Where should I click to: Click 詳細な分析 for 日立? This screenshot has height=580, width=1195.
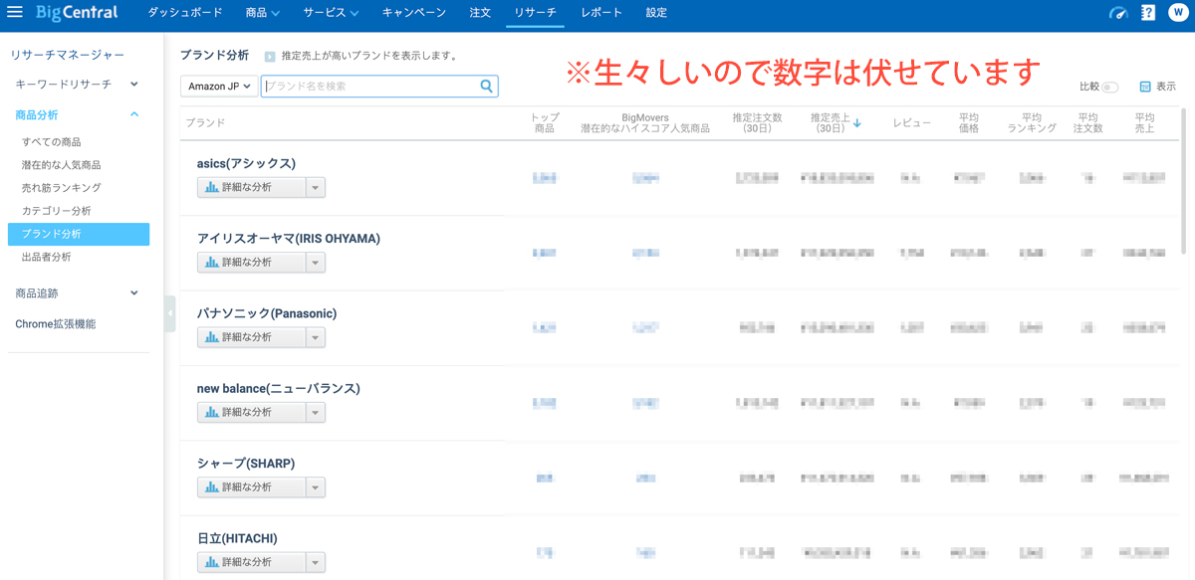(x=251, y=562)
